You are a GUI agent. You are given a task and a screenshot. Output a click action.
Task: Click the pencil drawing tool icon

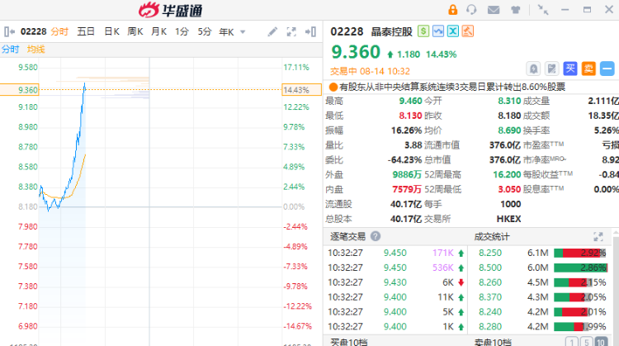pyautogui.click(x=273, y=32)
